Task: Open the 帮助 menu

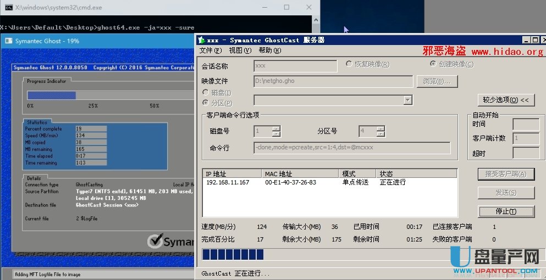Action: pos(269,51)
